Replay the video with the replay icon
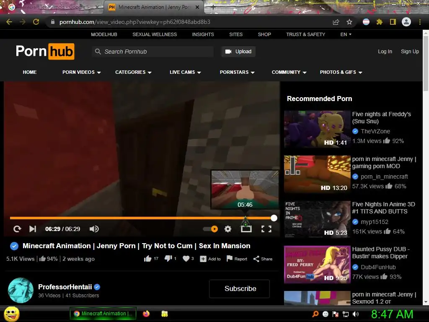 [x=17, y=229]
